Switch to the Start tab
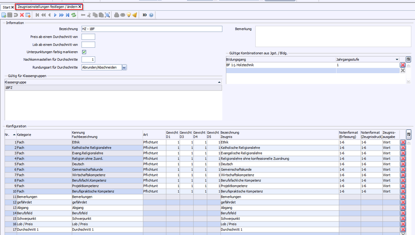This screenshot has height=235, width=415. pyautogui.click(x=6, y=7)
